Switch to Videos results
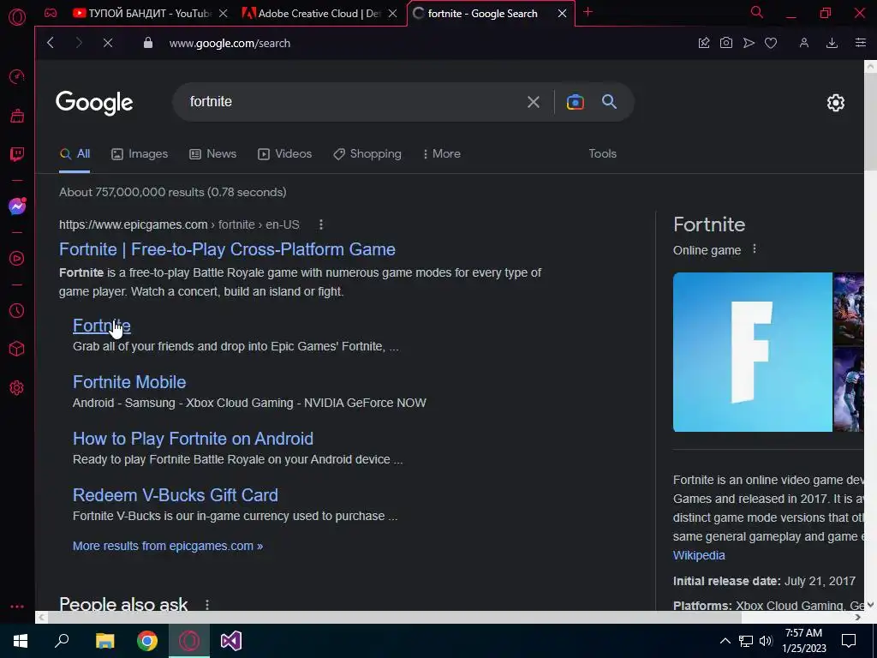The height and width of the screenshot is (658, 877). [284, 154]
